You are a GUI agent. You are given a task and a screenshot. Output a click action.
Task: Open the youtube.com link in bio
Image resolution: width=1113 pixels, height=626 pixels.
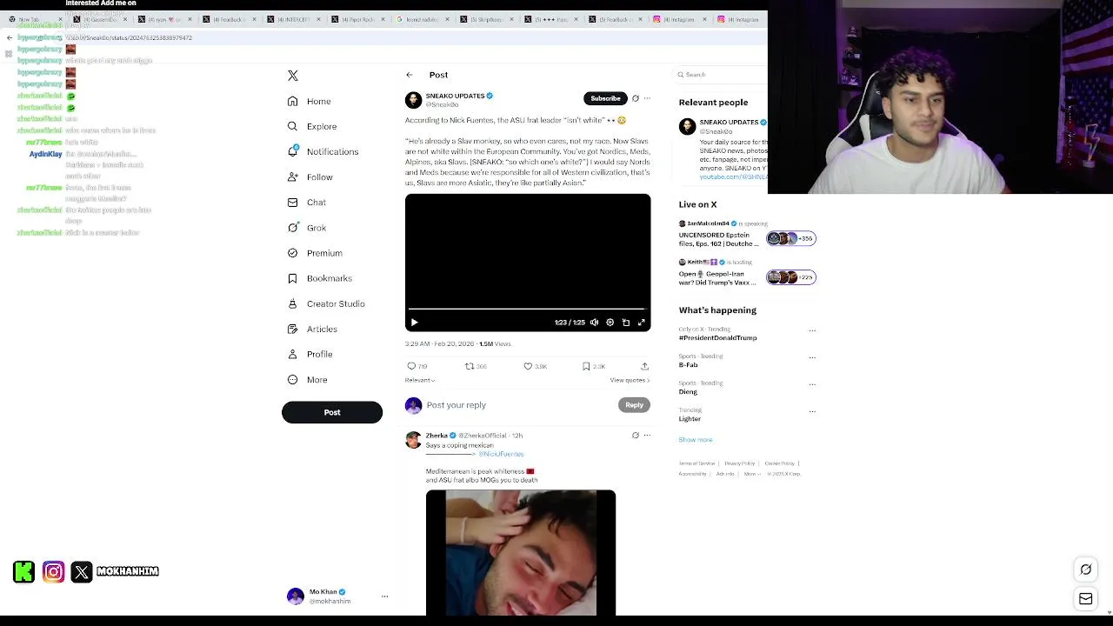pyautogui.click(x=733, y=176)
